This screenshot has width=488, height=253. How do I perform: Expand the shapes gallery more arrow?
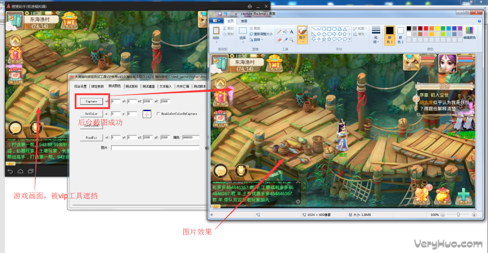click(x=350, y=39)
